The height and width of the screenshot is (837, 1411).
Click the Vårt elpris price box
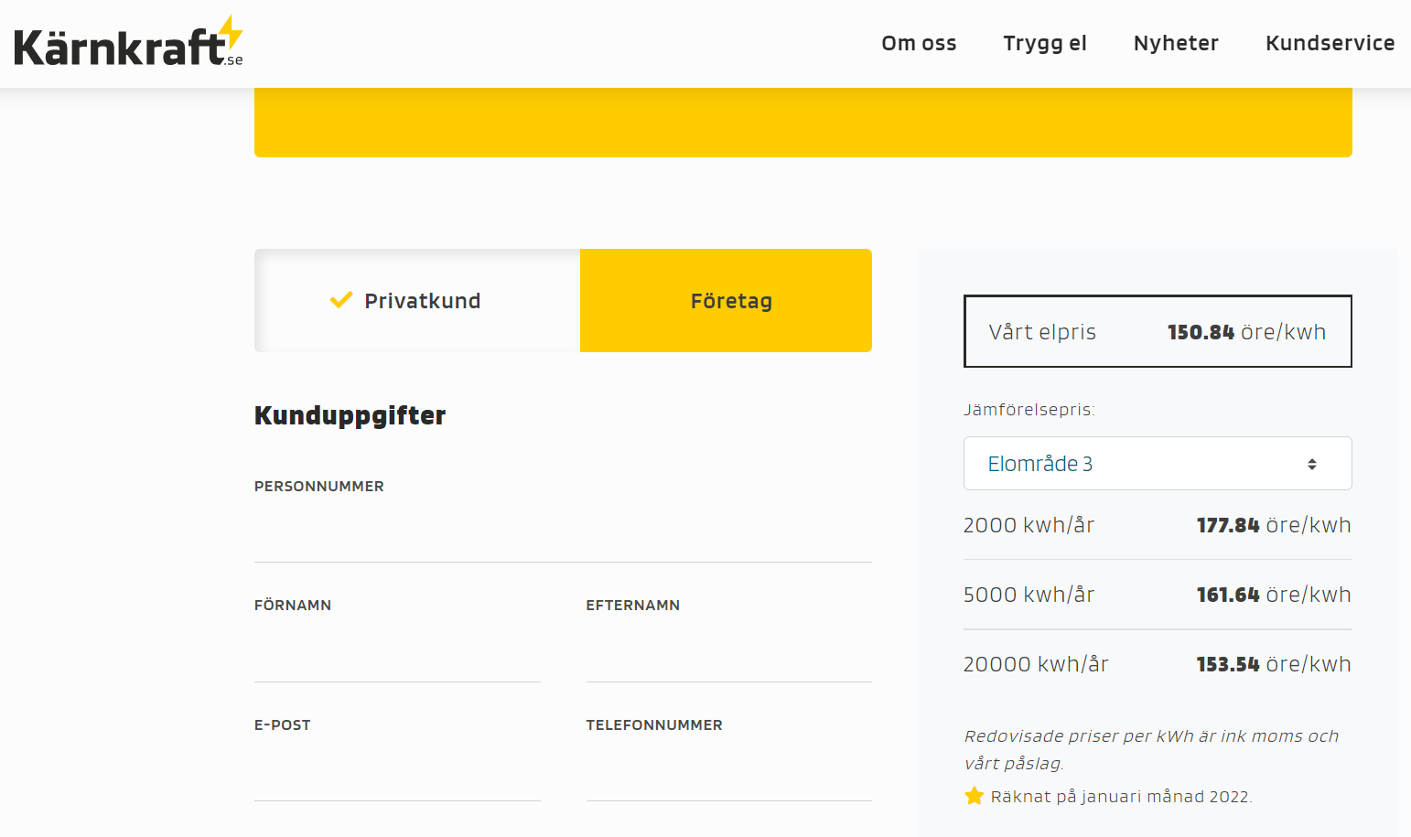click(1157, 331)
